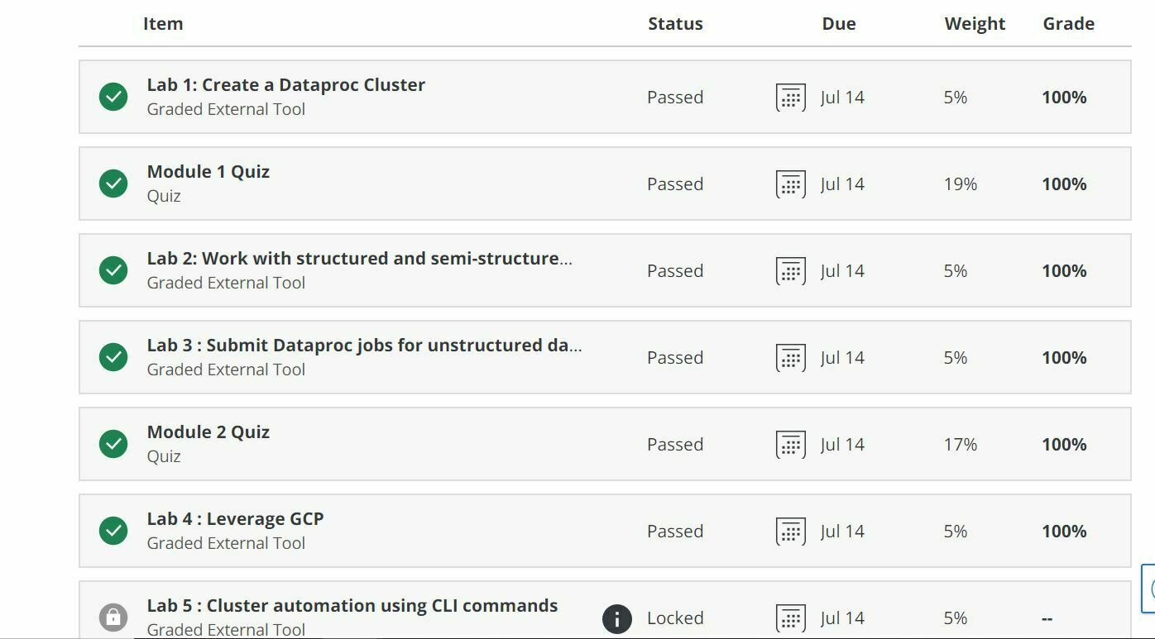Click the Module 1 Quiz green checkmark
The image size is (1155, 639).
113,184
